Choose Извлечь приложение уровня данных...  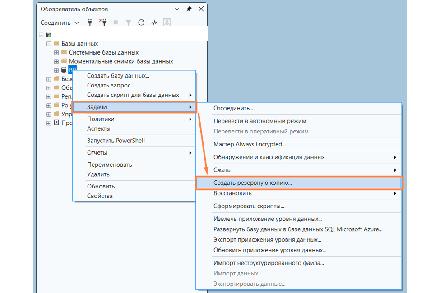[x=299, y=219]
